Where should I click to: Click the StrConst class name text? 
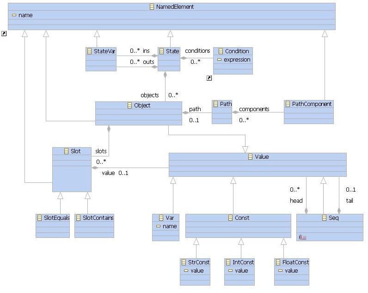click(x=199, y=262)
